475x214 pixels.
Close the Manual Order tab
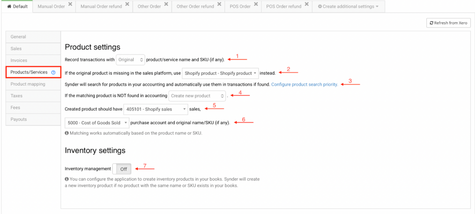pos(70,4)
